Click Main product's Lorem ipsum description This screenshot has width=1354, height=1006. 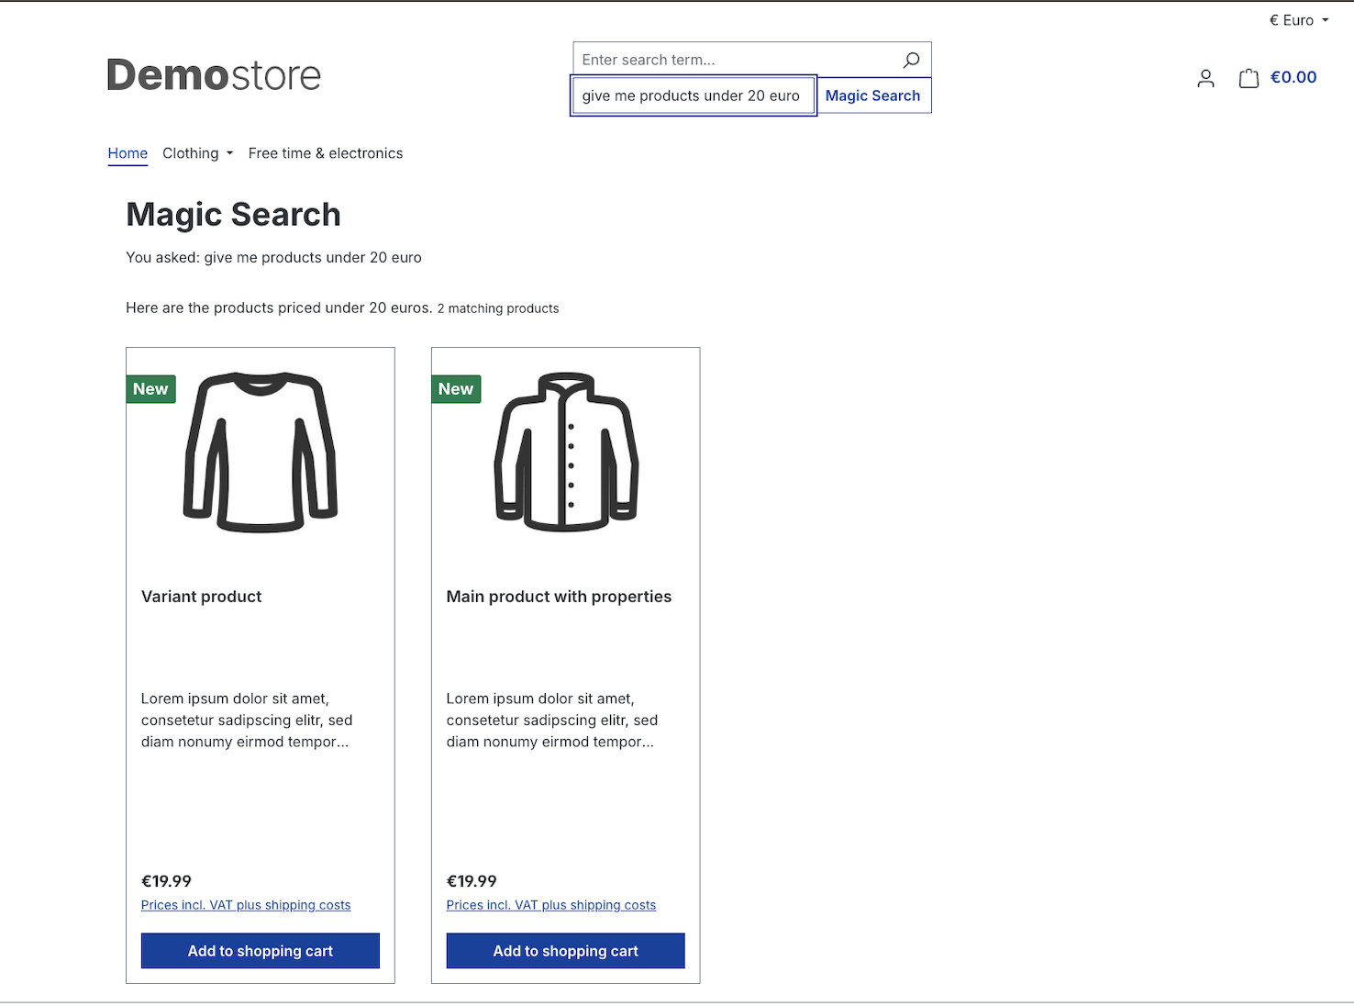tap(552, 721)
